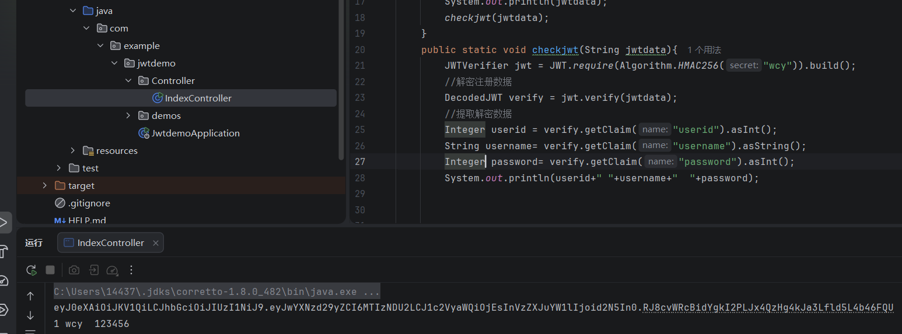This screenshot has width=902, height=334.
Task: Click the java source folder icon
Action: click(88, 10)
